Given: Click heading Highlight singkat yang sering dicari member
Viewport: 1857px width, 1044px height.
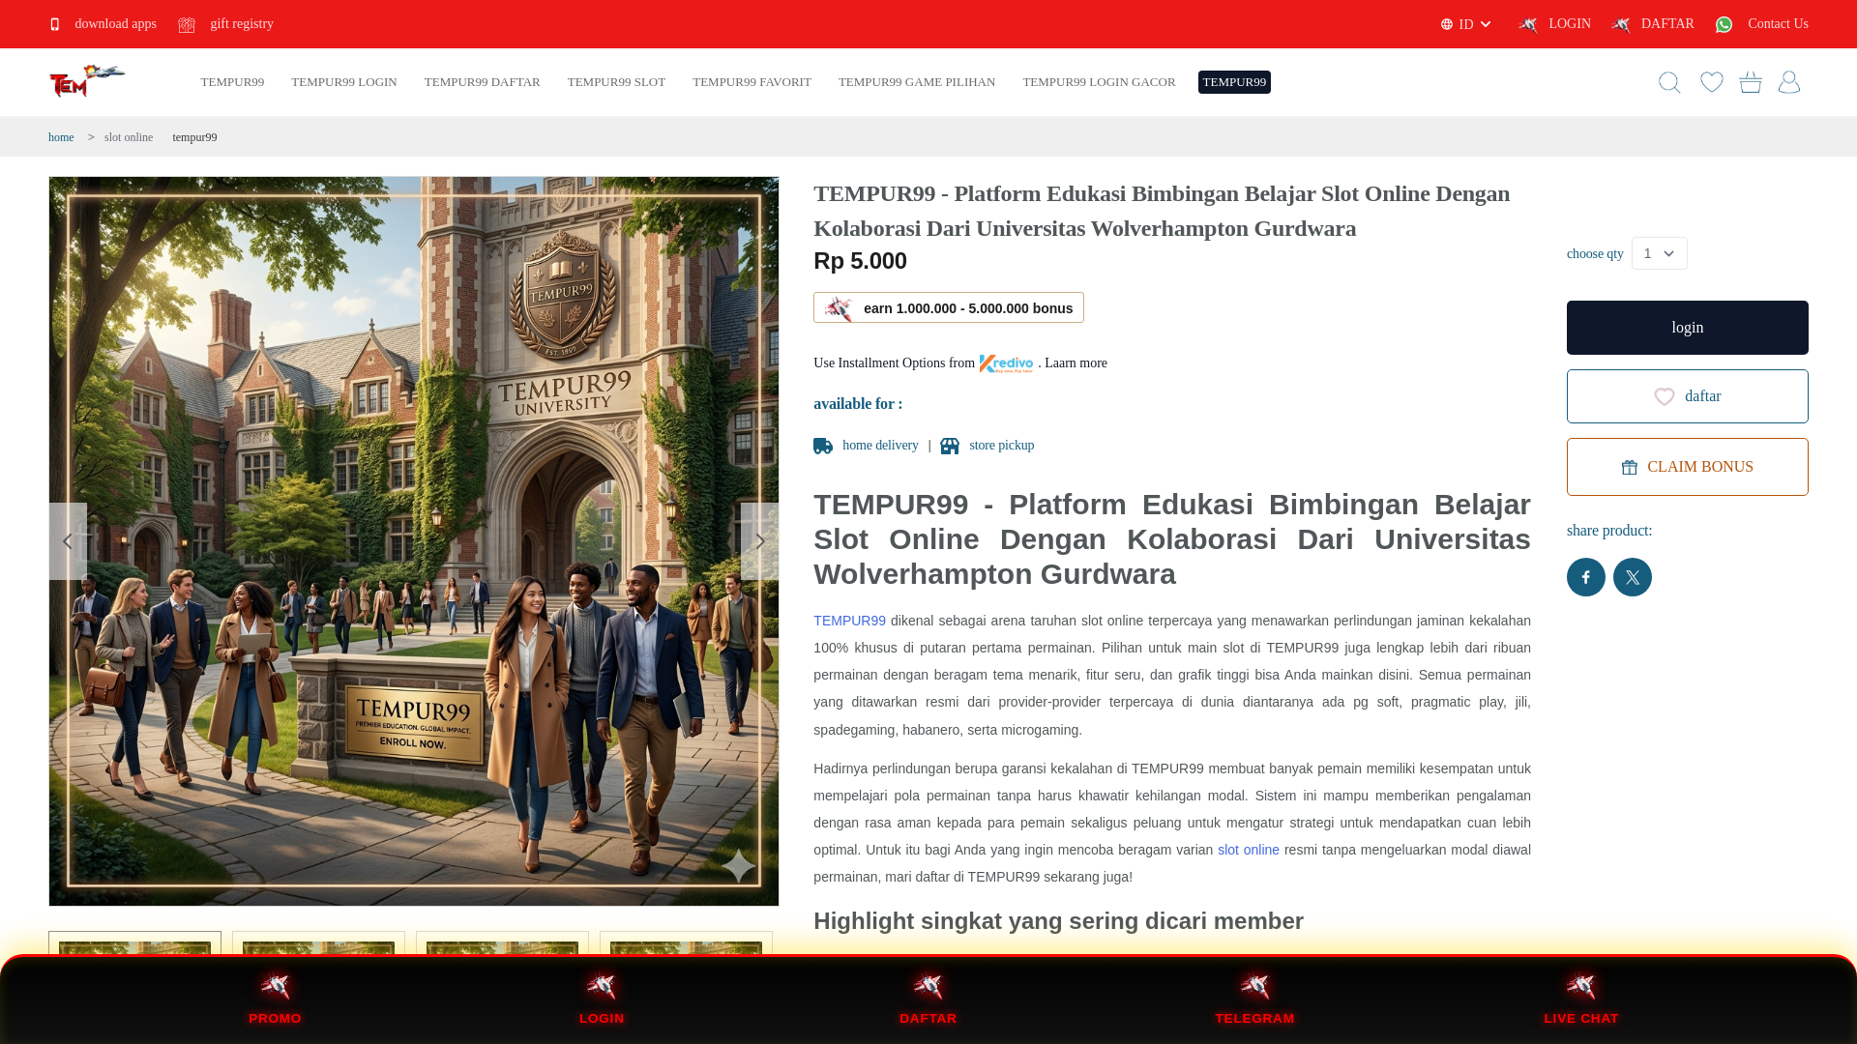Looking at the screenshot, I should pos(1058,921).
